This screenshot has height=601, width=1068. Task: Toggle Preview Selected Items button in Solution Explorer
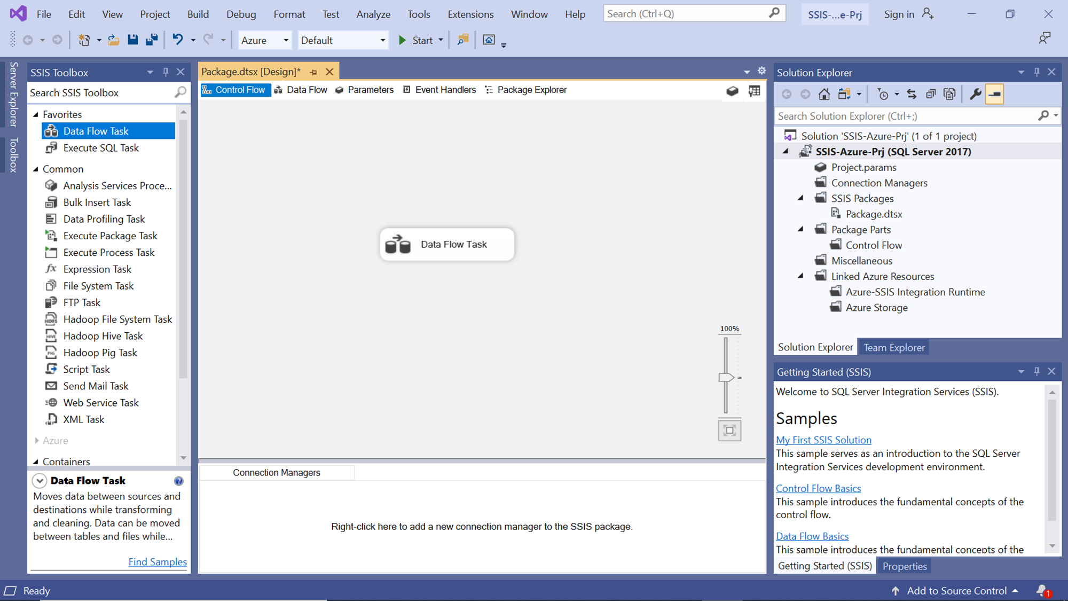pos(994,95)
